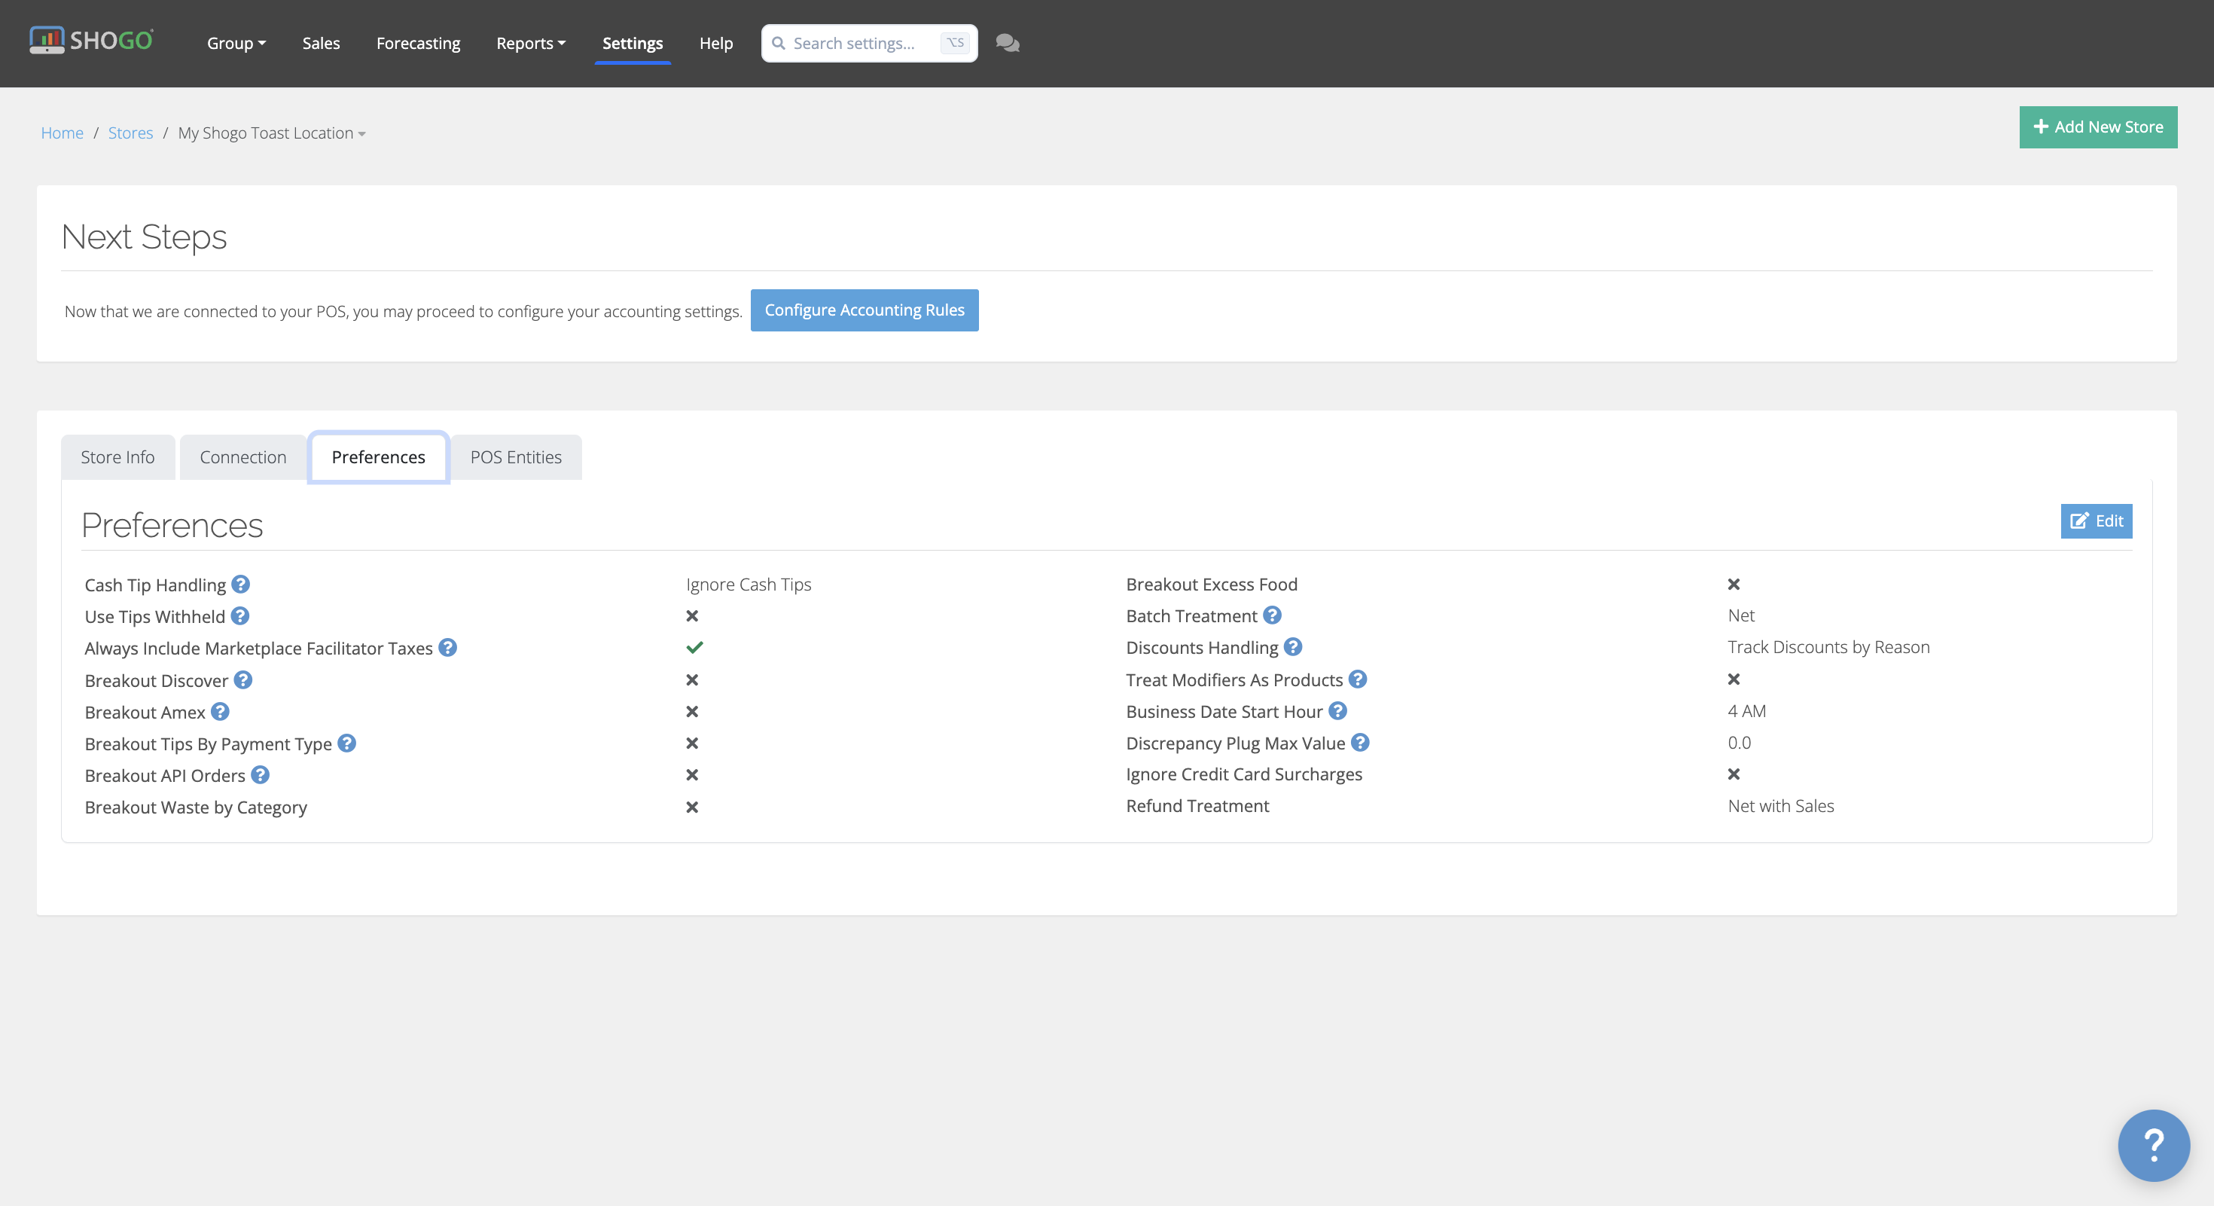Image resolution: width=2214 pixels, height=1206 pixels.
Task: Click help icon beside Cash Tip Handling
Action: pyautogui.click(x=241, y=585)
